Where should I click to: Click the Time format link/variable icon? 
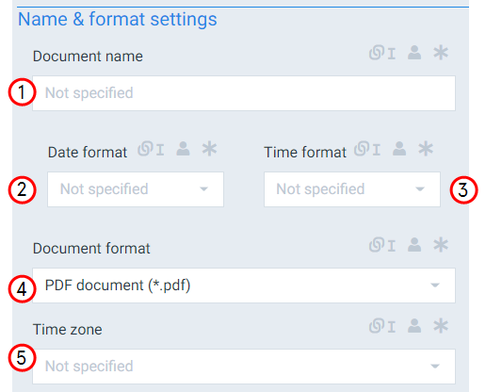[x=367, y=149]
